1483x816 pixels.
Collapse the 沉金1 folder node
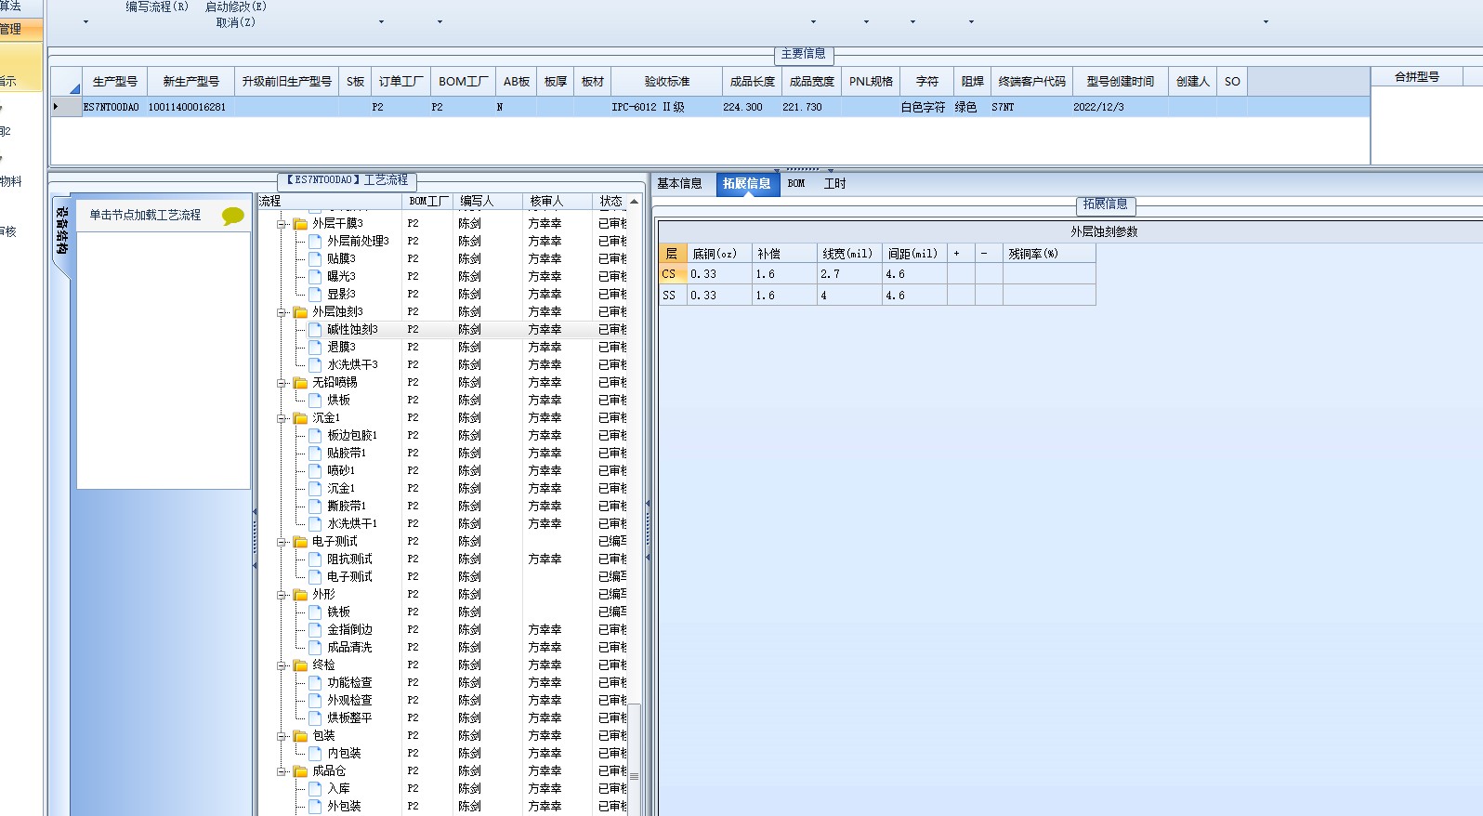282,418
